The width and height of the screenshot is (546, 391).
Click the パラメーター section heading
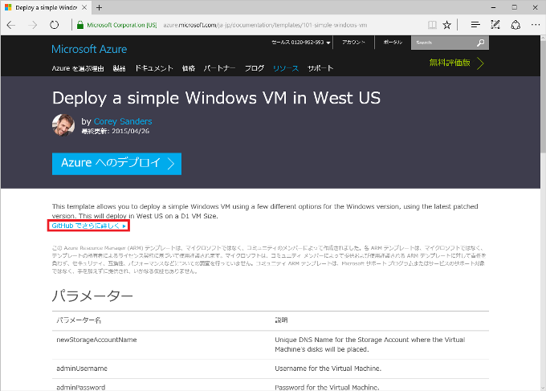[92, 296]
